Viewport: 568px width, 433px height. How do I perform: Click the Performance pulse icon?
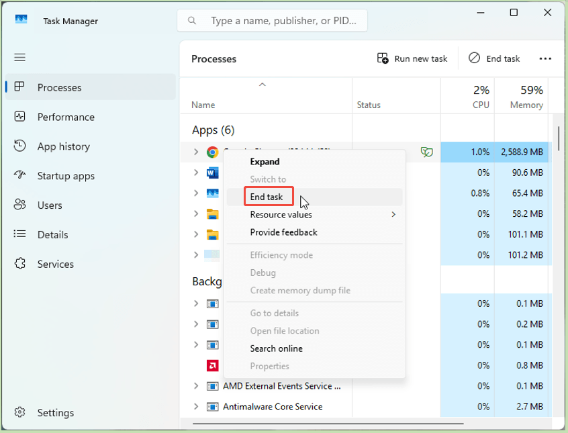[x=19, y=116]
